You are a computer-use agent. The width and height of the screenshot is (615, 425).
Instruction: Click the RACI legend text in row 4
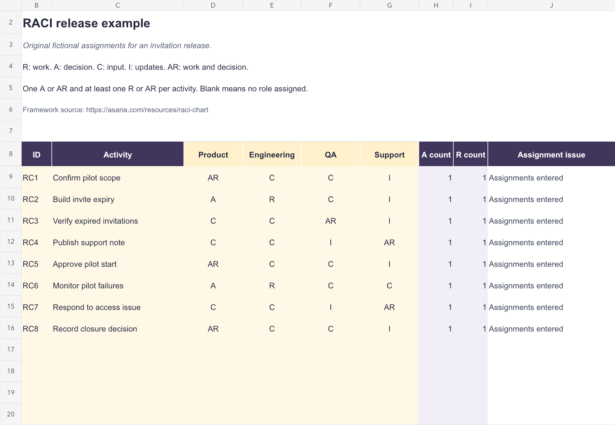[136, 67]
